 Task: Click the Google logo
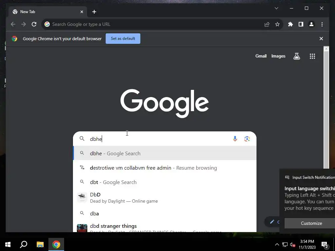[165, 104]
